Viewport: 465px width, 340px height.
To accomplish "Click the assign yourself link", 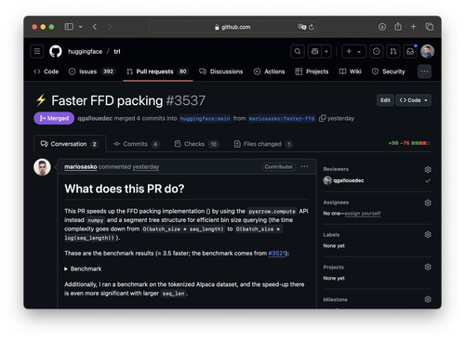I will point(363,214).
